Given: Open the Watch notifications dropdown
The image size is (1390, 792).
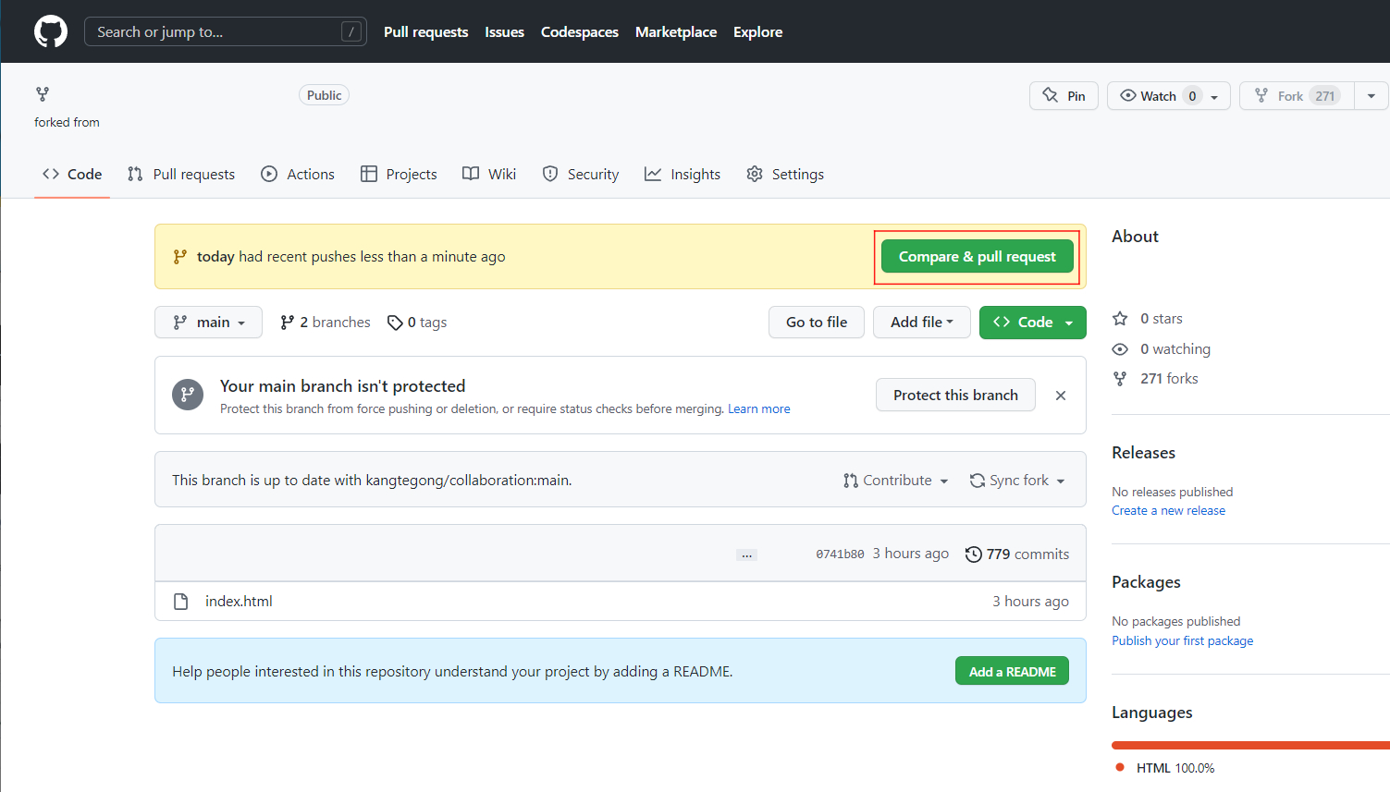Looking at the screenshot, I should pyautogui.click(x=1168, y=96).
